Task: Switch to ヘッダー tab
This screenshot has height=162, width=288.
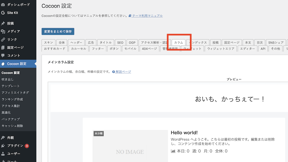Action: click(x=76, y=42)
